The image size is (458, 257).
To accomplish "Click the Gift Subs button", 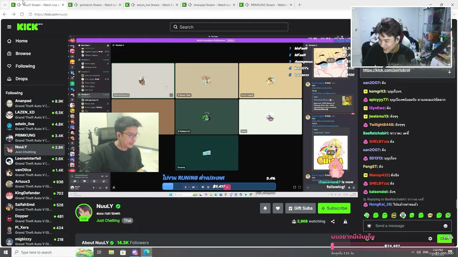I will 300,208.
